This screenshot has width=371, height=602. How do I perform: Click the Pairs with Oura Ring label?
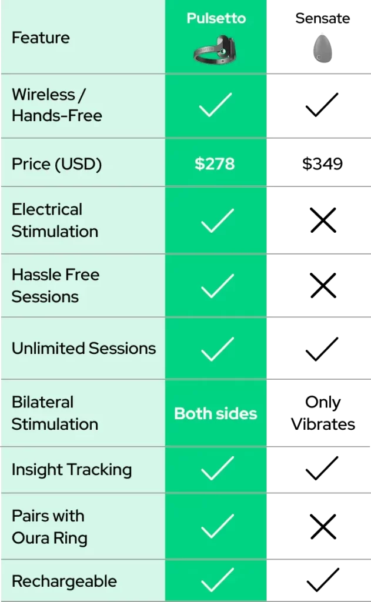[49, 527]
